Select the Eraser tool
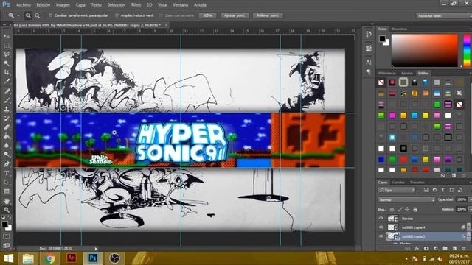 tap(7, 127)
